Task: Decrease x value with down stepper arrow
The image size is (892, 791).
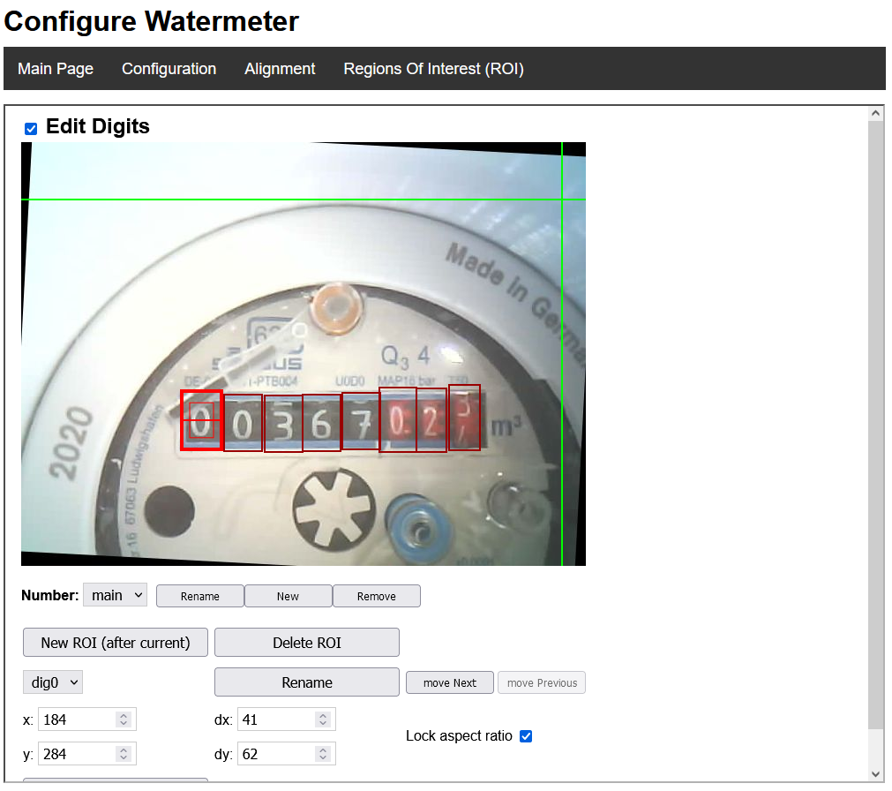Action: point(124,724)
